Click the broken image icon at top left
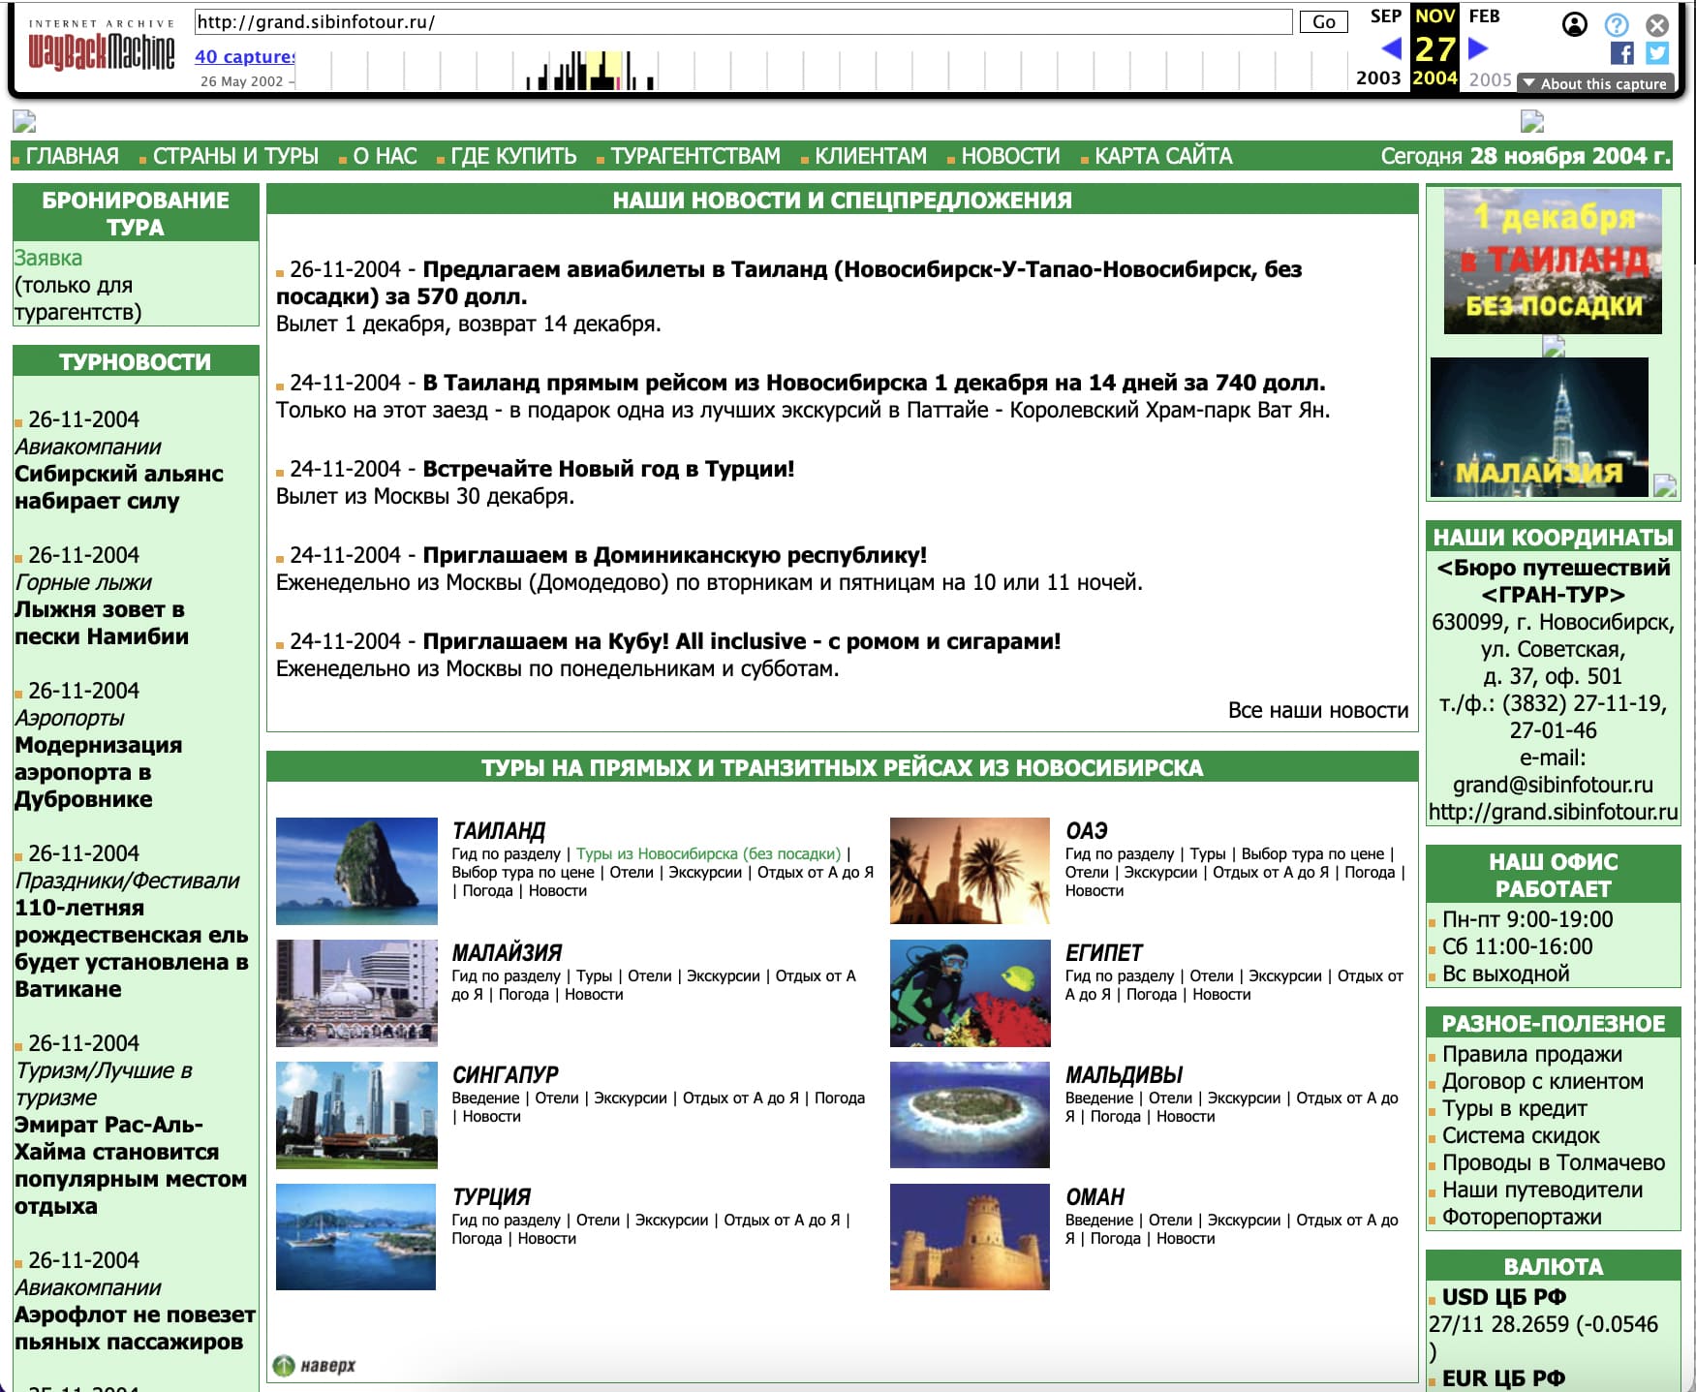Screen dimensions: 1696x1392 tap(24, 121)
